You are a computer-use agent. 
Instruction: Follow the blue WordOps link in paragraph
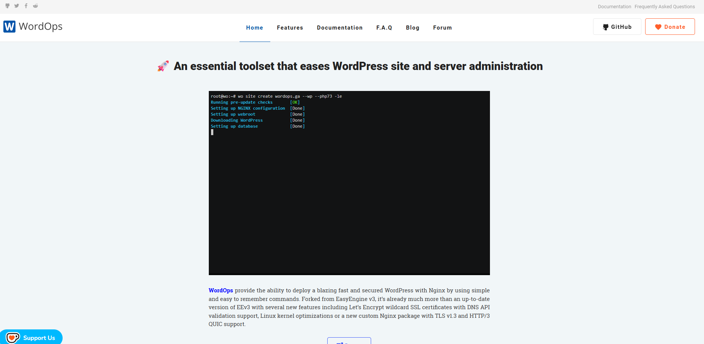coord(221,290)
